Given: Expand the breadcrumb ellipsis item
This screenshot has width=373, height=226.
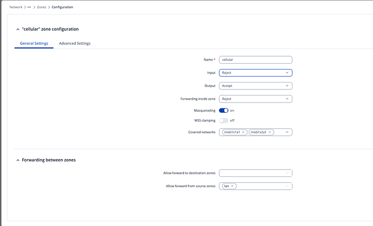Looking at the screenshot, I should pos(29,7).
